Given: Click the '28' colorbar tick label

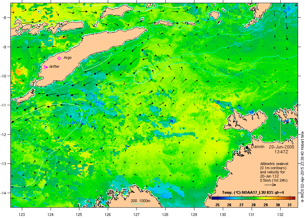Looking at the screenshot, I should click(253, 205).
